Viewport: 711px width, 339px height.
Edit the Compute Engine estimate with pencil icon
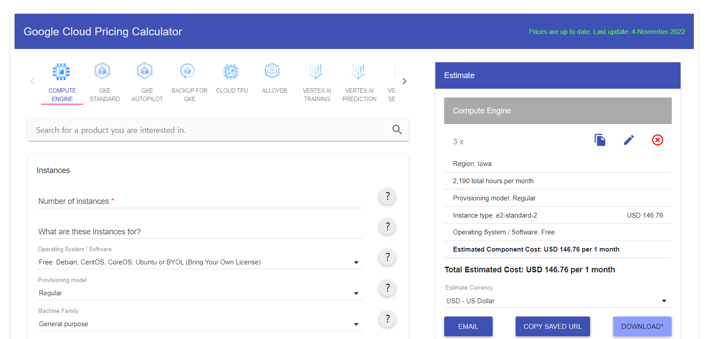click(x=629, y=140)
